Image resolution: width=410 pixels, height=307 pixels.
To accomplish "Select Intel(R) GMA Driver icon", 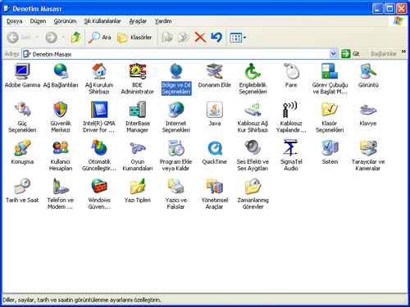I will click(x=99, y=117).
